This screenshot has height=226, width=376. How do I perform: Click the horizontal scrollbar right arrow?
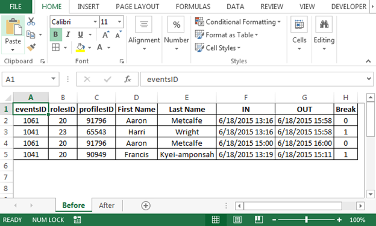click(360, 206)
